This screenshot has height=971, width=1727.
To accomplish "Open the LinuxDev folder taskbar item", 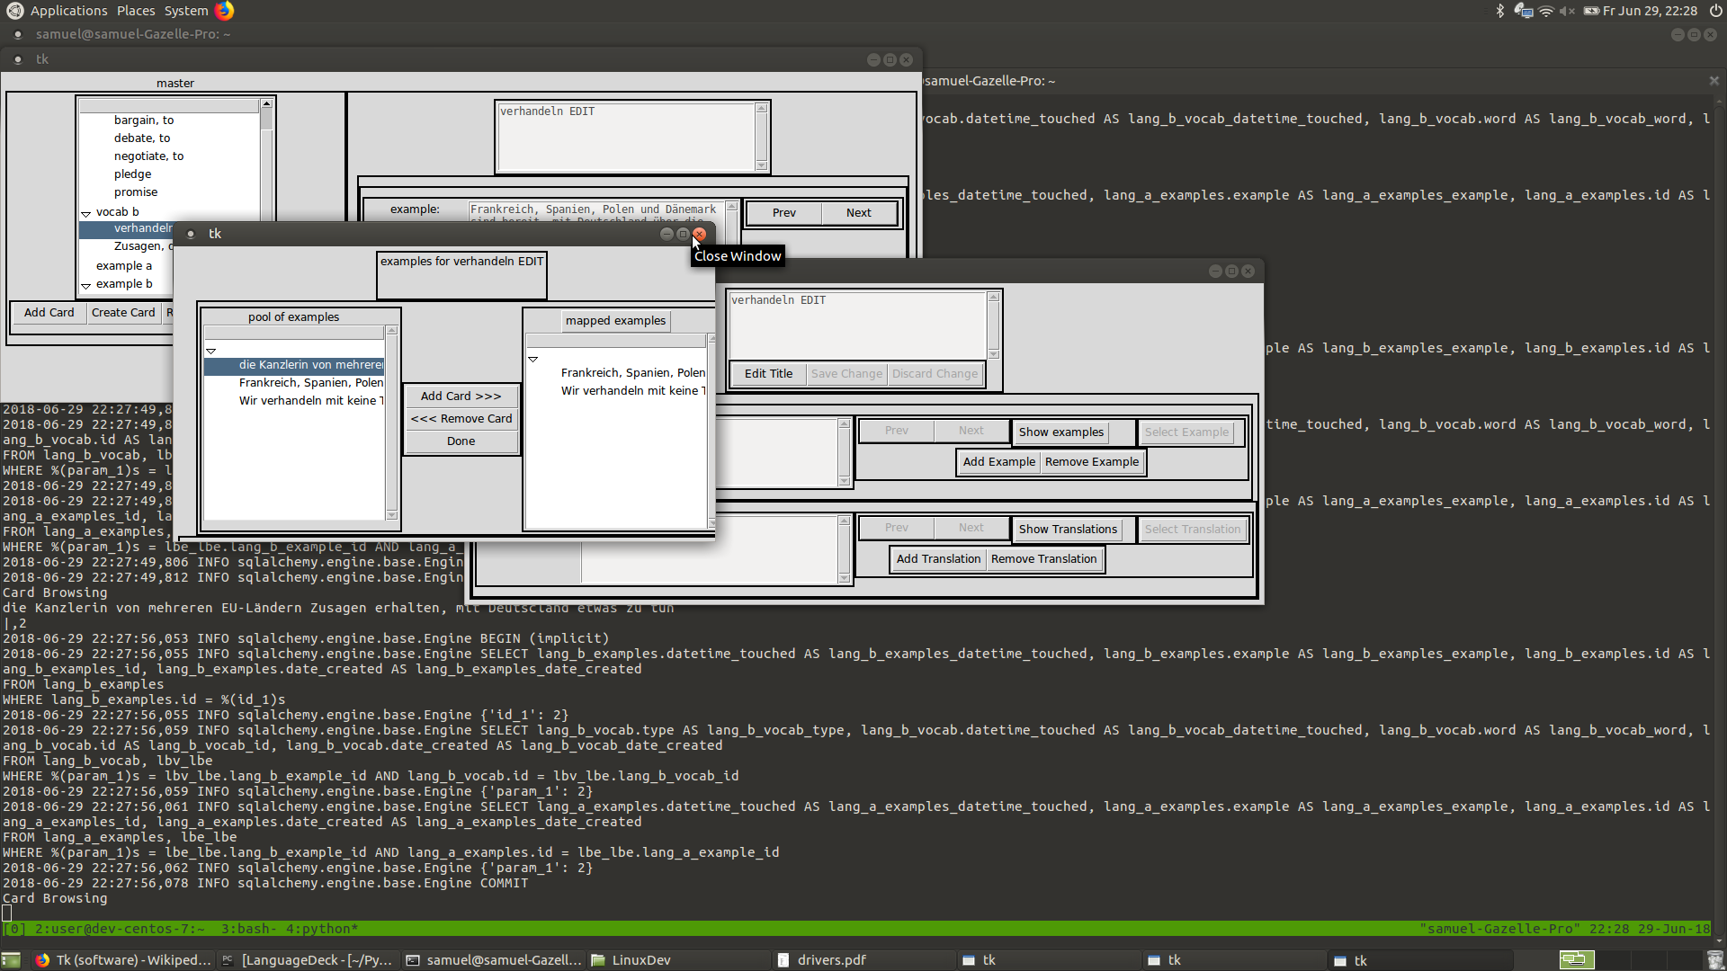I will pos(678,960).
